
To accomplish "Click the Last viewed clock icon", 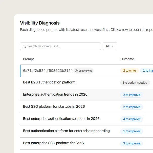I will (x=76, y=71).
